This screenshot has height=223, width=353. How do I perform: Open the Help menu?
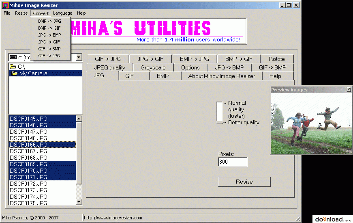pos(81,13)
